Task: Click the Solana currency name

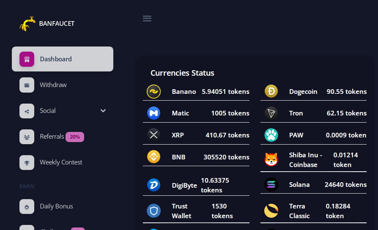Action: pyautogui.click(x=299, y=185)
